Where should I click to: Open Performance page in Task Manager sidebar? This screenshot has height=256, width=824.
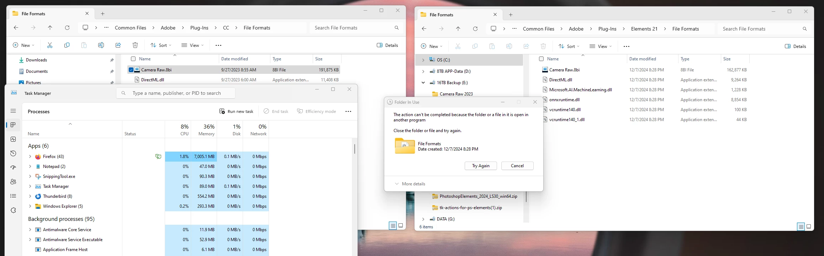point(13,139)
